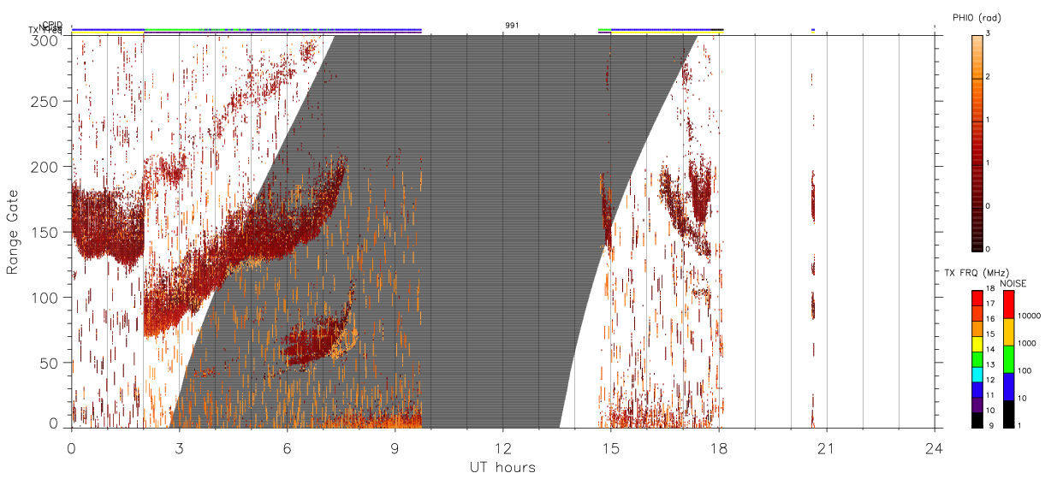Click the 50 tick on Range Gate axis
Screen dimensions: 1051x485
[50, 363]
